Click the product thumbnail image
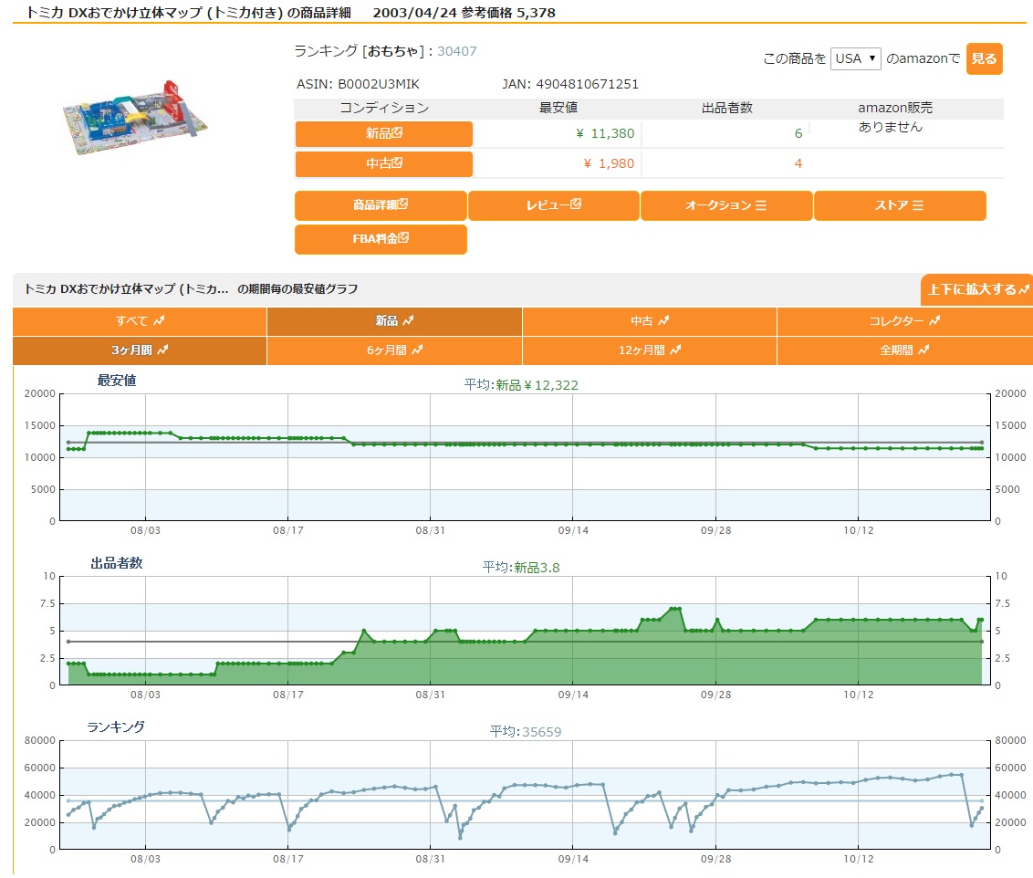Screen dimensions: 1033x878 pos(135,119)
